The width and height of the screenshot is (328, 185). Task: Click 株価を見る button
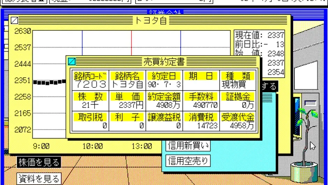coord(39,162)
